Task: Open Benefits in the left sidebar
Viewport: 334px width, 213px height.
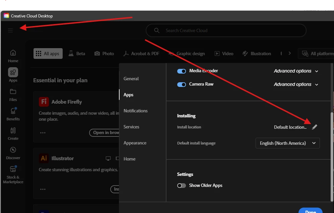Action: (13, 114)
